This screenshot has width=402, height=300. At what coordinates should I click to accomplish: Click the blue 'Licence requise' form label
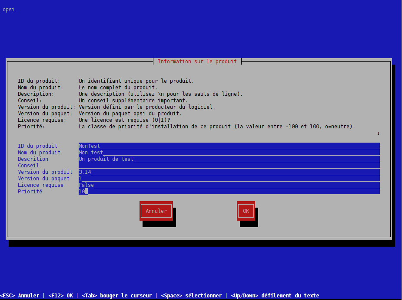point(40,185)
